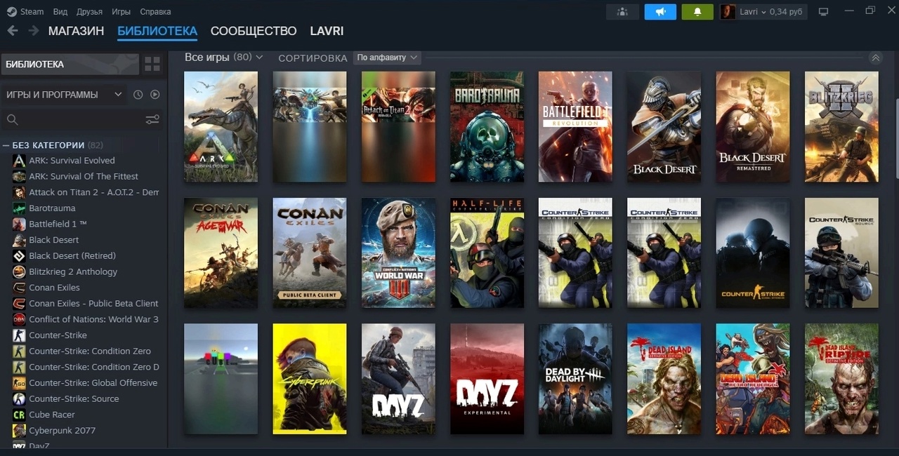
Task: Select ARK: Survival Of The Fittest entry
Action: coord(84,177)
